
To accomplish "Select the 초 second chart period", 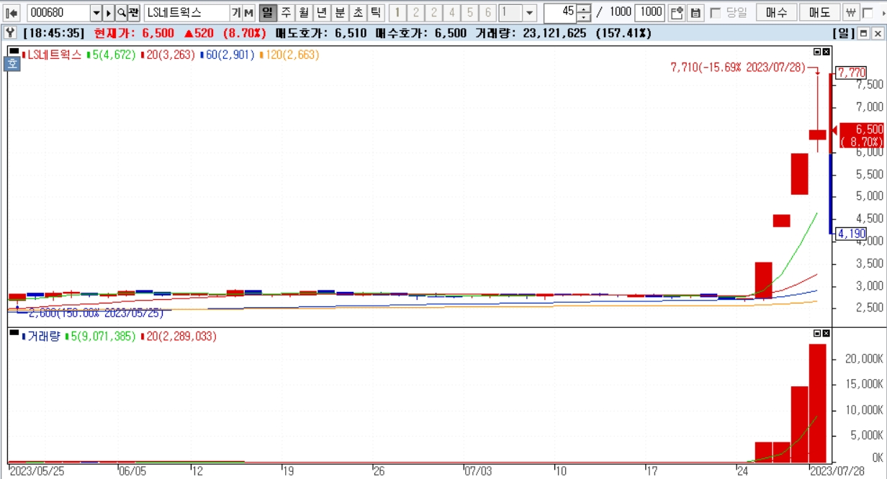I will (x=358, y=12).
